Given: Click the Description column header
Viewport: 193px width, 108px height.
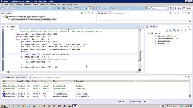Looking at the screenshot, I should pyautogui.click(x=105, y=81).
